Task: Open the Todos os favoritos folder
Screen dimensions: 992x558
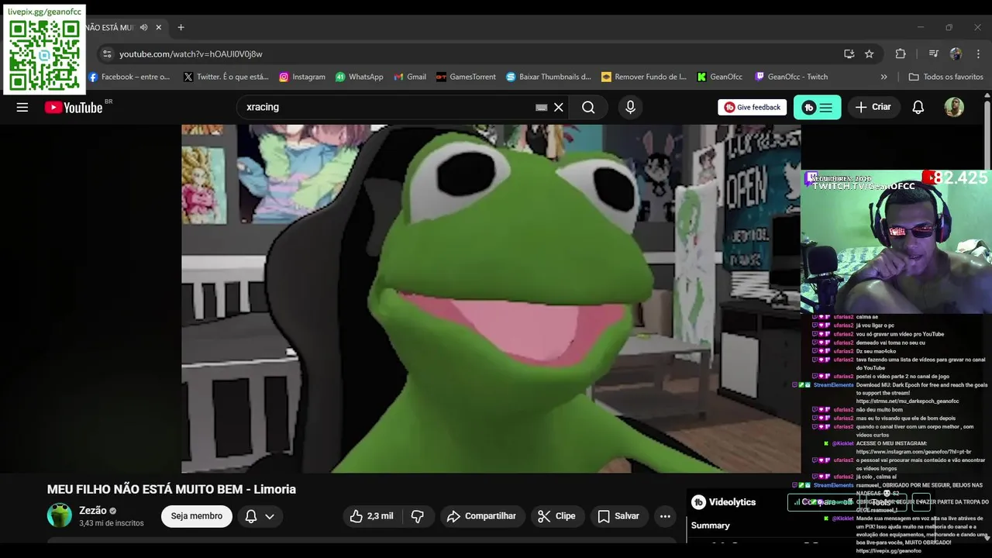Action: pyautogui.click(x=945, y=77)
